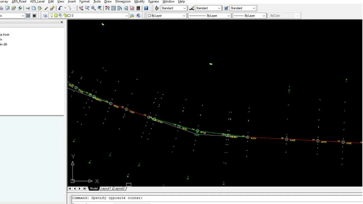Open the Dimension Style manager icon

pos(191,8)
